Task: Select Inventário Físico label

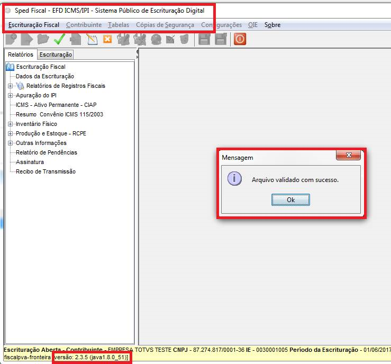Action: (x=37, y=124)
